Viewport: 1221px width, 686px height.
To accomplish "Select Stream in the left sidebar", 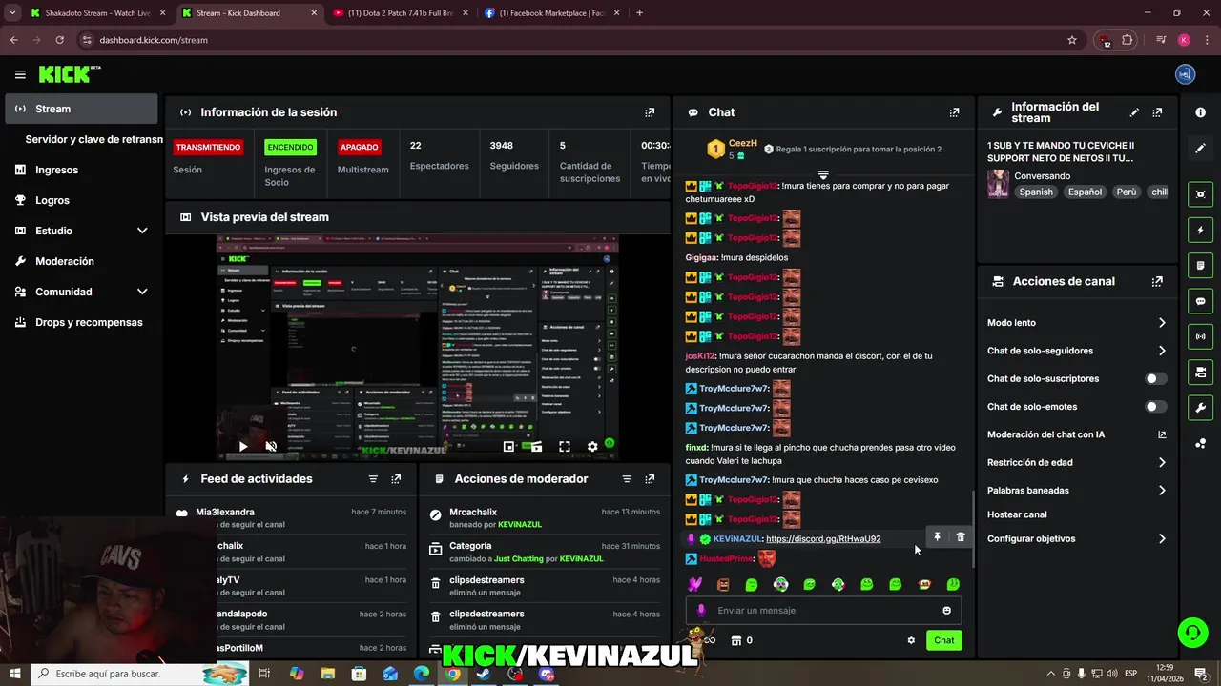I will tap(81, 109).
